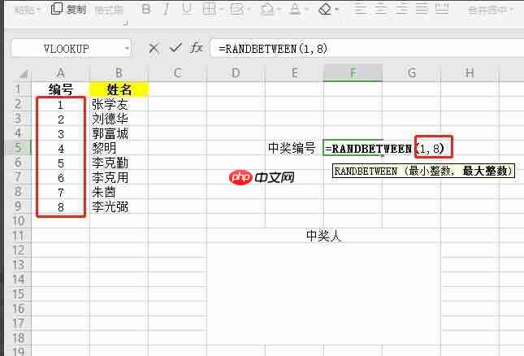Screen dimensions: 524x356
Task: Select row 10 header
Action: [18, 221]
